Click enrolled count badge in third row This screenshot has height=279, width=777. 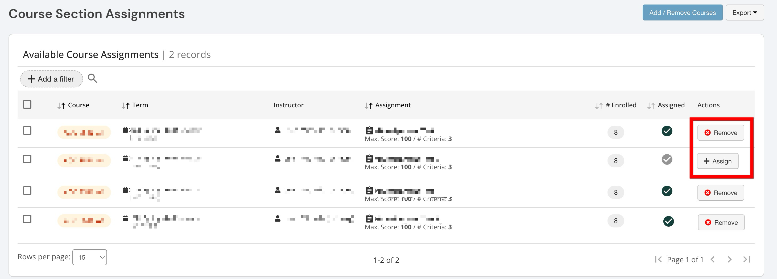(616, 192)
